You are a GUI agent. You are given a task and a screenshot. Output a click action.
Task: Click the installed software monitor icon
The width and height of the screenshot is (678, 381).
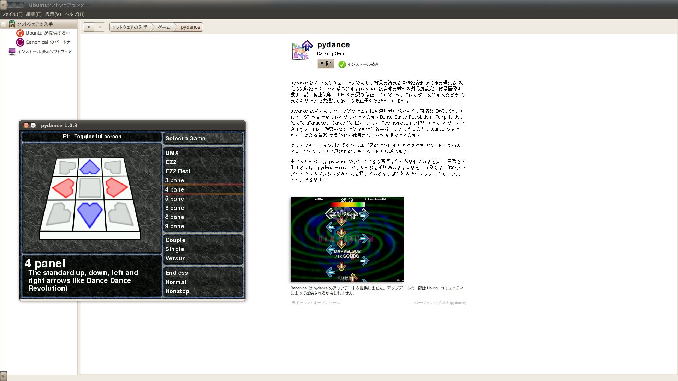click(12, 52)
